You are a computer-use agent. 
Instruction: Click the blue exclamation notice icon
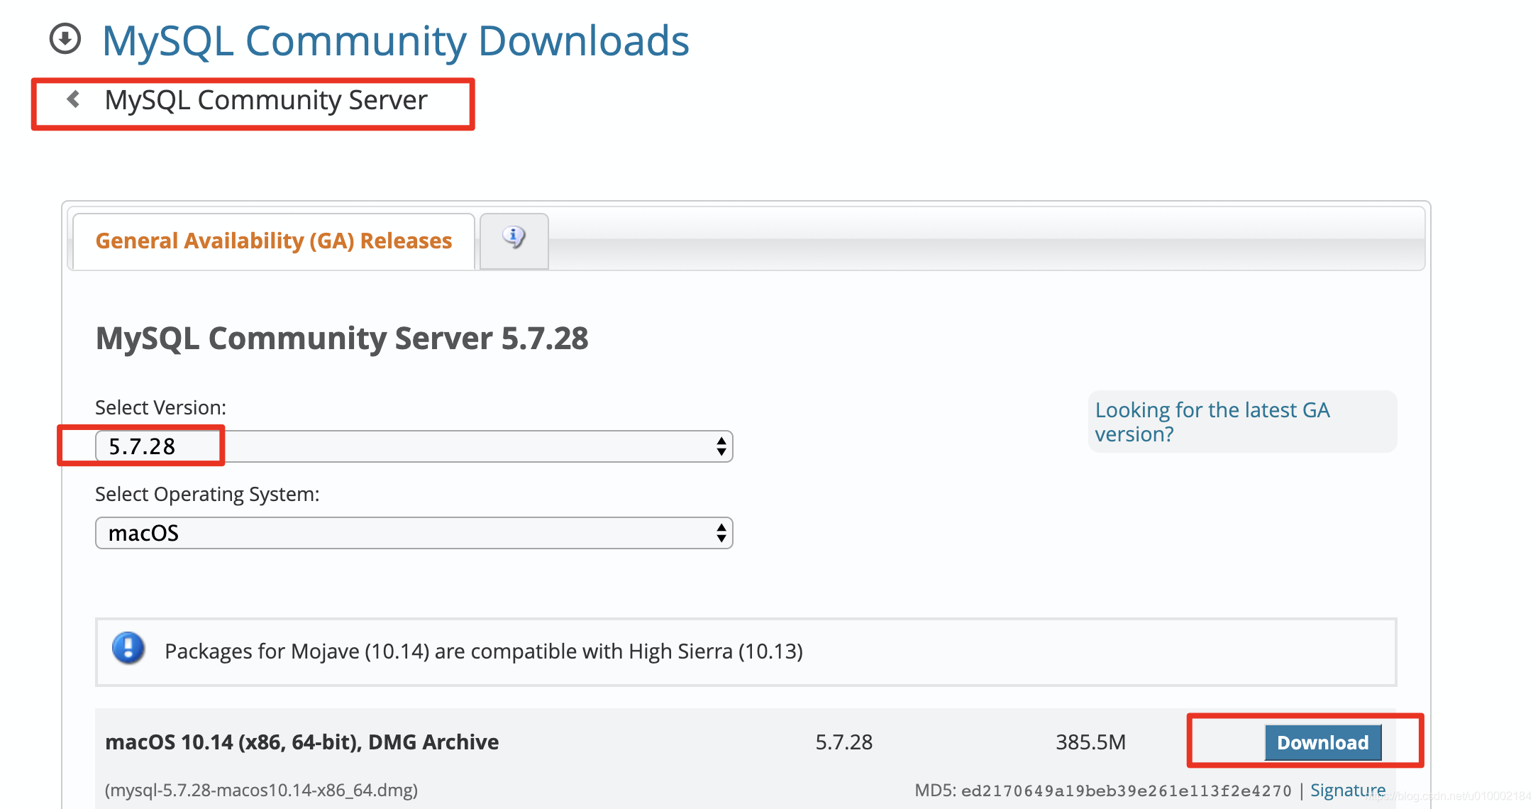coord(128,649)
